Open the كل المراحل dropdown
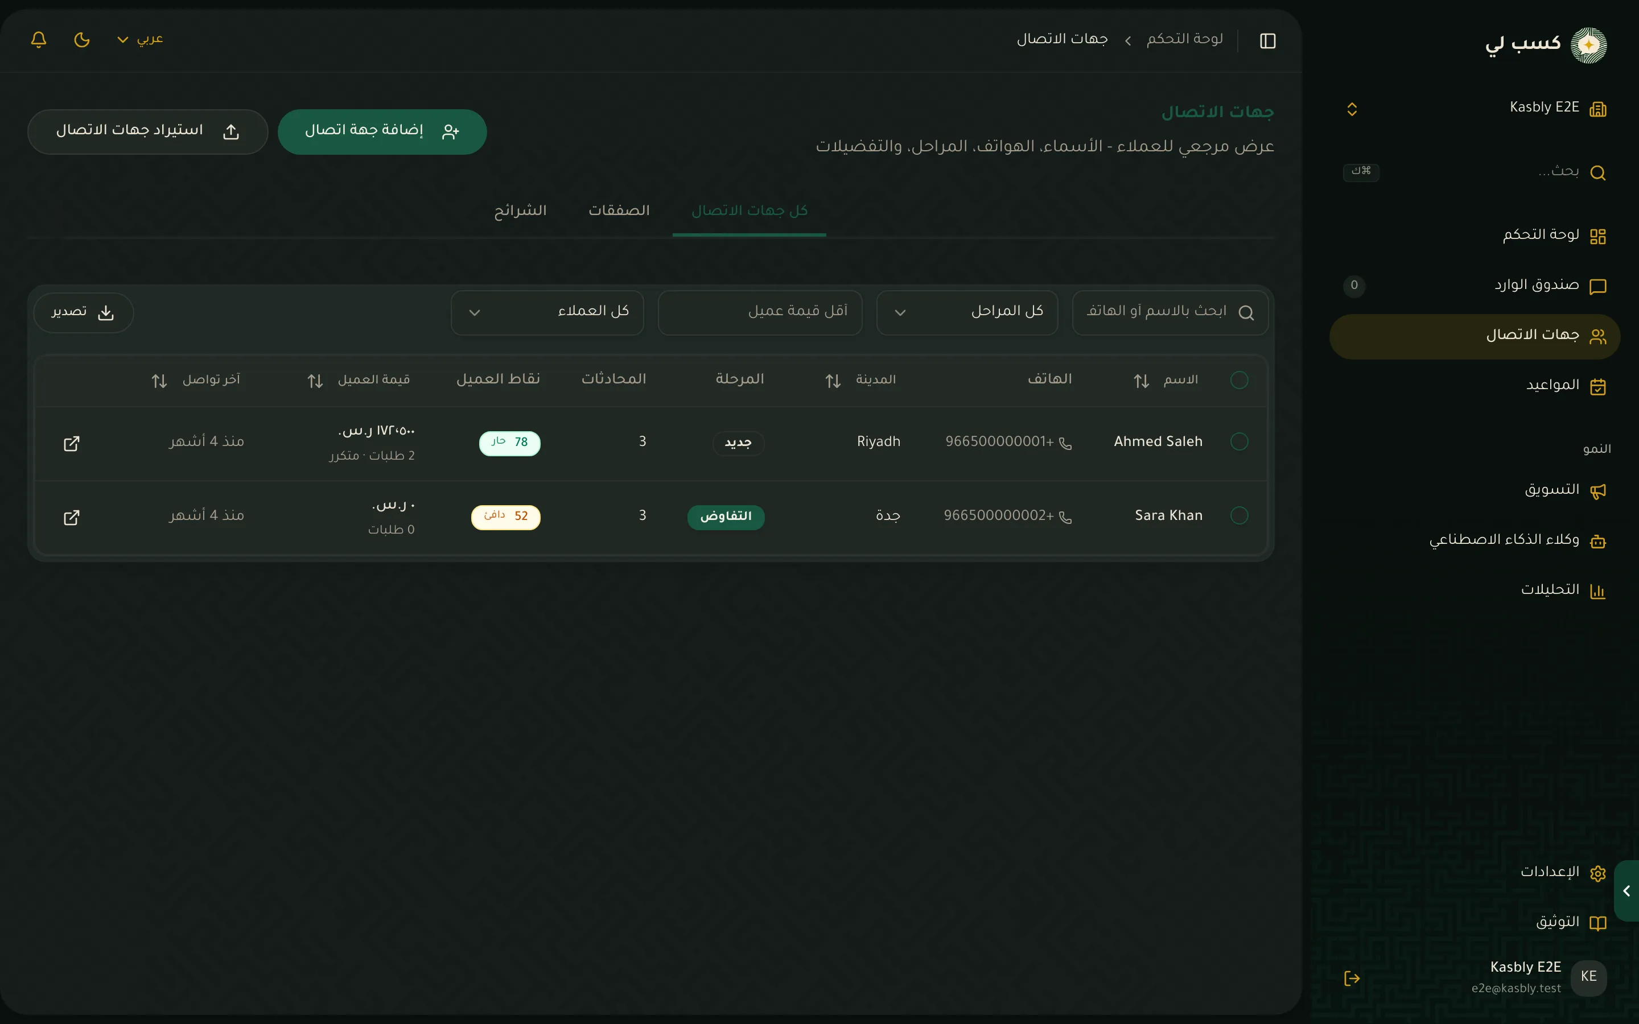The width and height of the screenshot is (1639, 1024). 967,312
